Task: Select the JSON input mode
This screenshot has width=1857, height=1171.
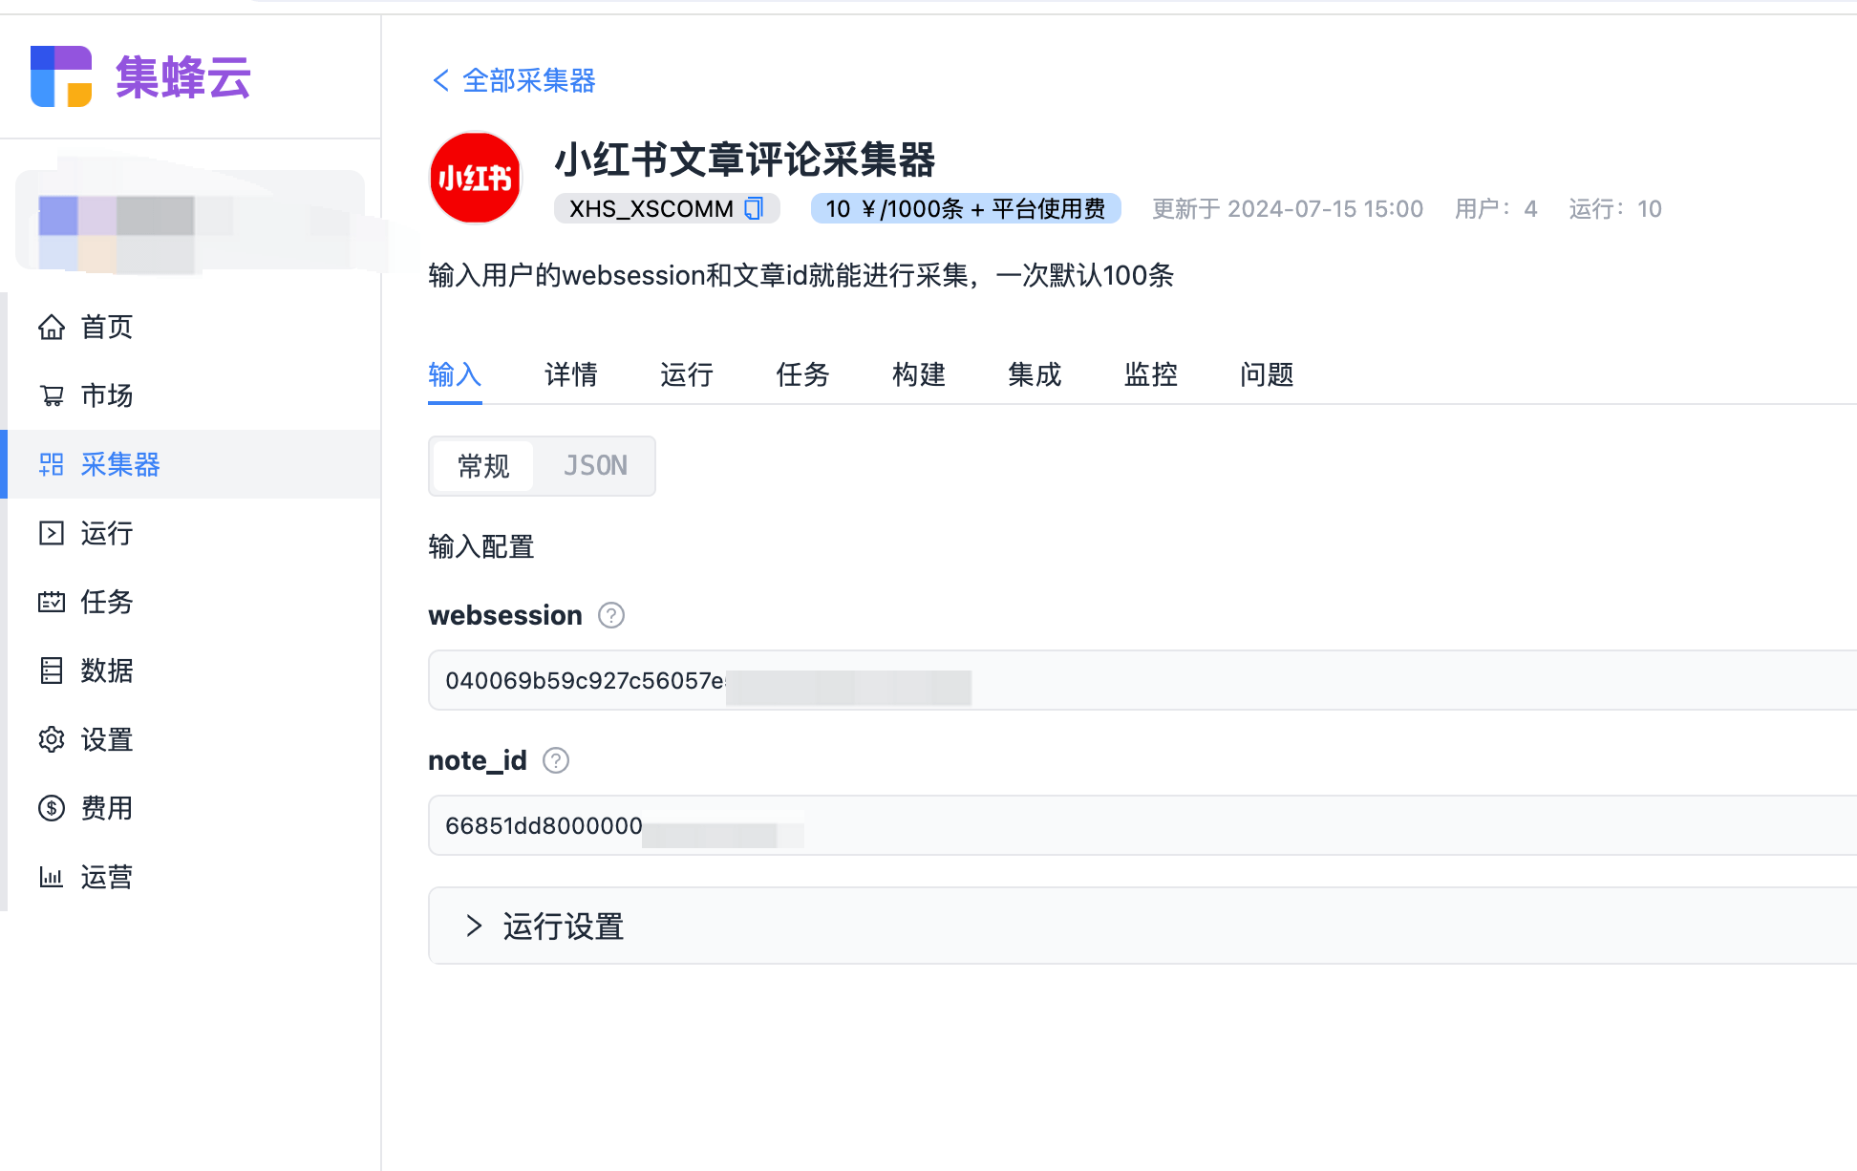Action: (595, 466)
